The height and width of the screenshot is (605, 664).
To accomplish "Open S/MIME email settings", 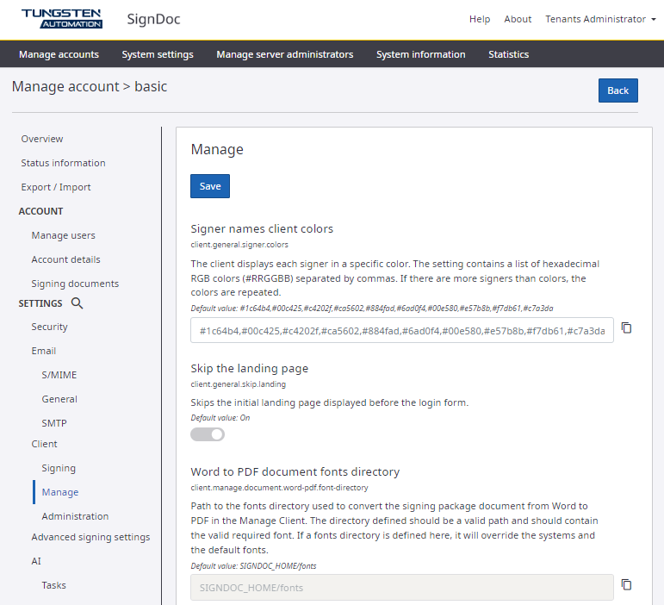I will click(x=59, y=375).
